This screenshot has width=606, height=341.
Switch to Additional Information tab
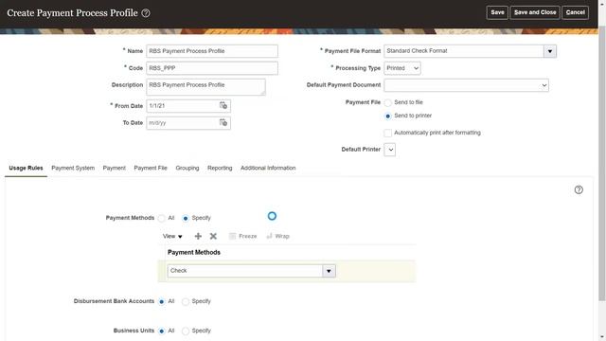pyautogui.click(x=268, y=168)
